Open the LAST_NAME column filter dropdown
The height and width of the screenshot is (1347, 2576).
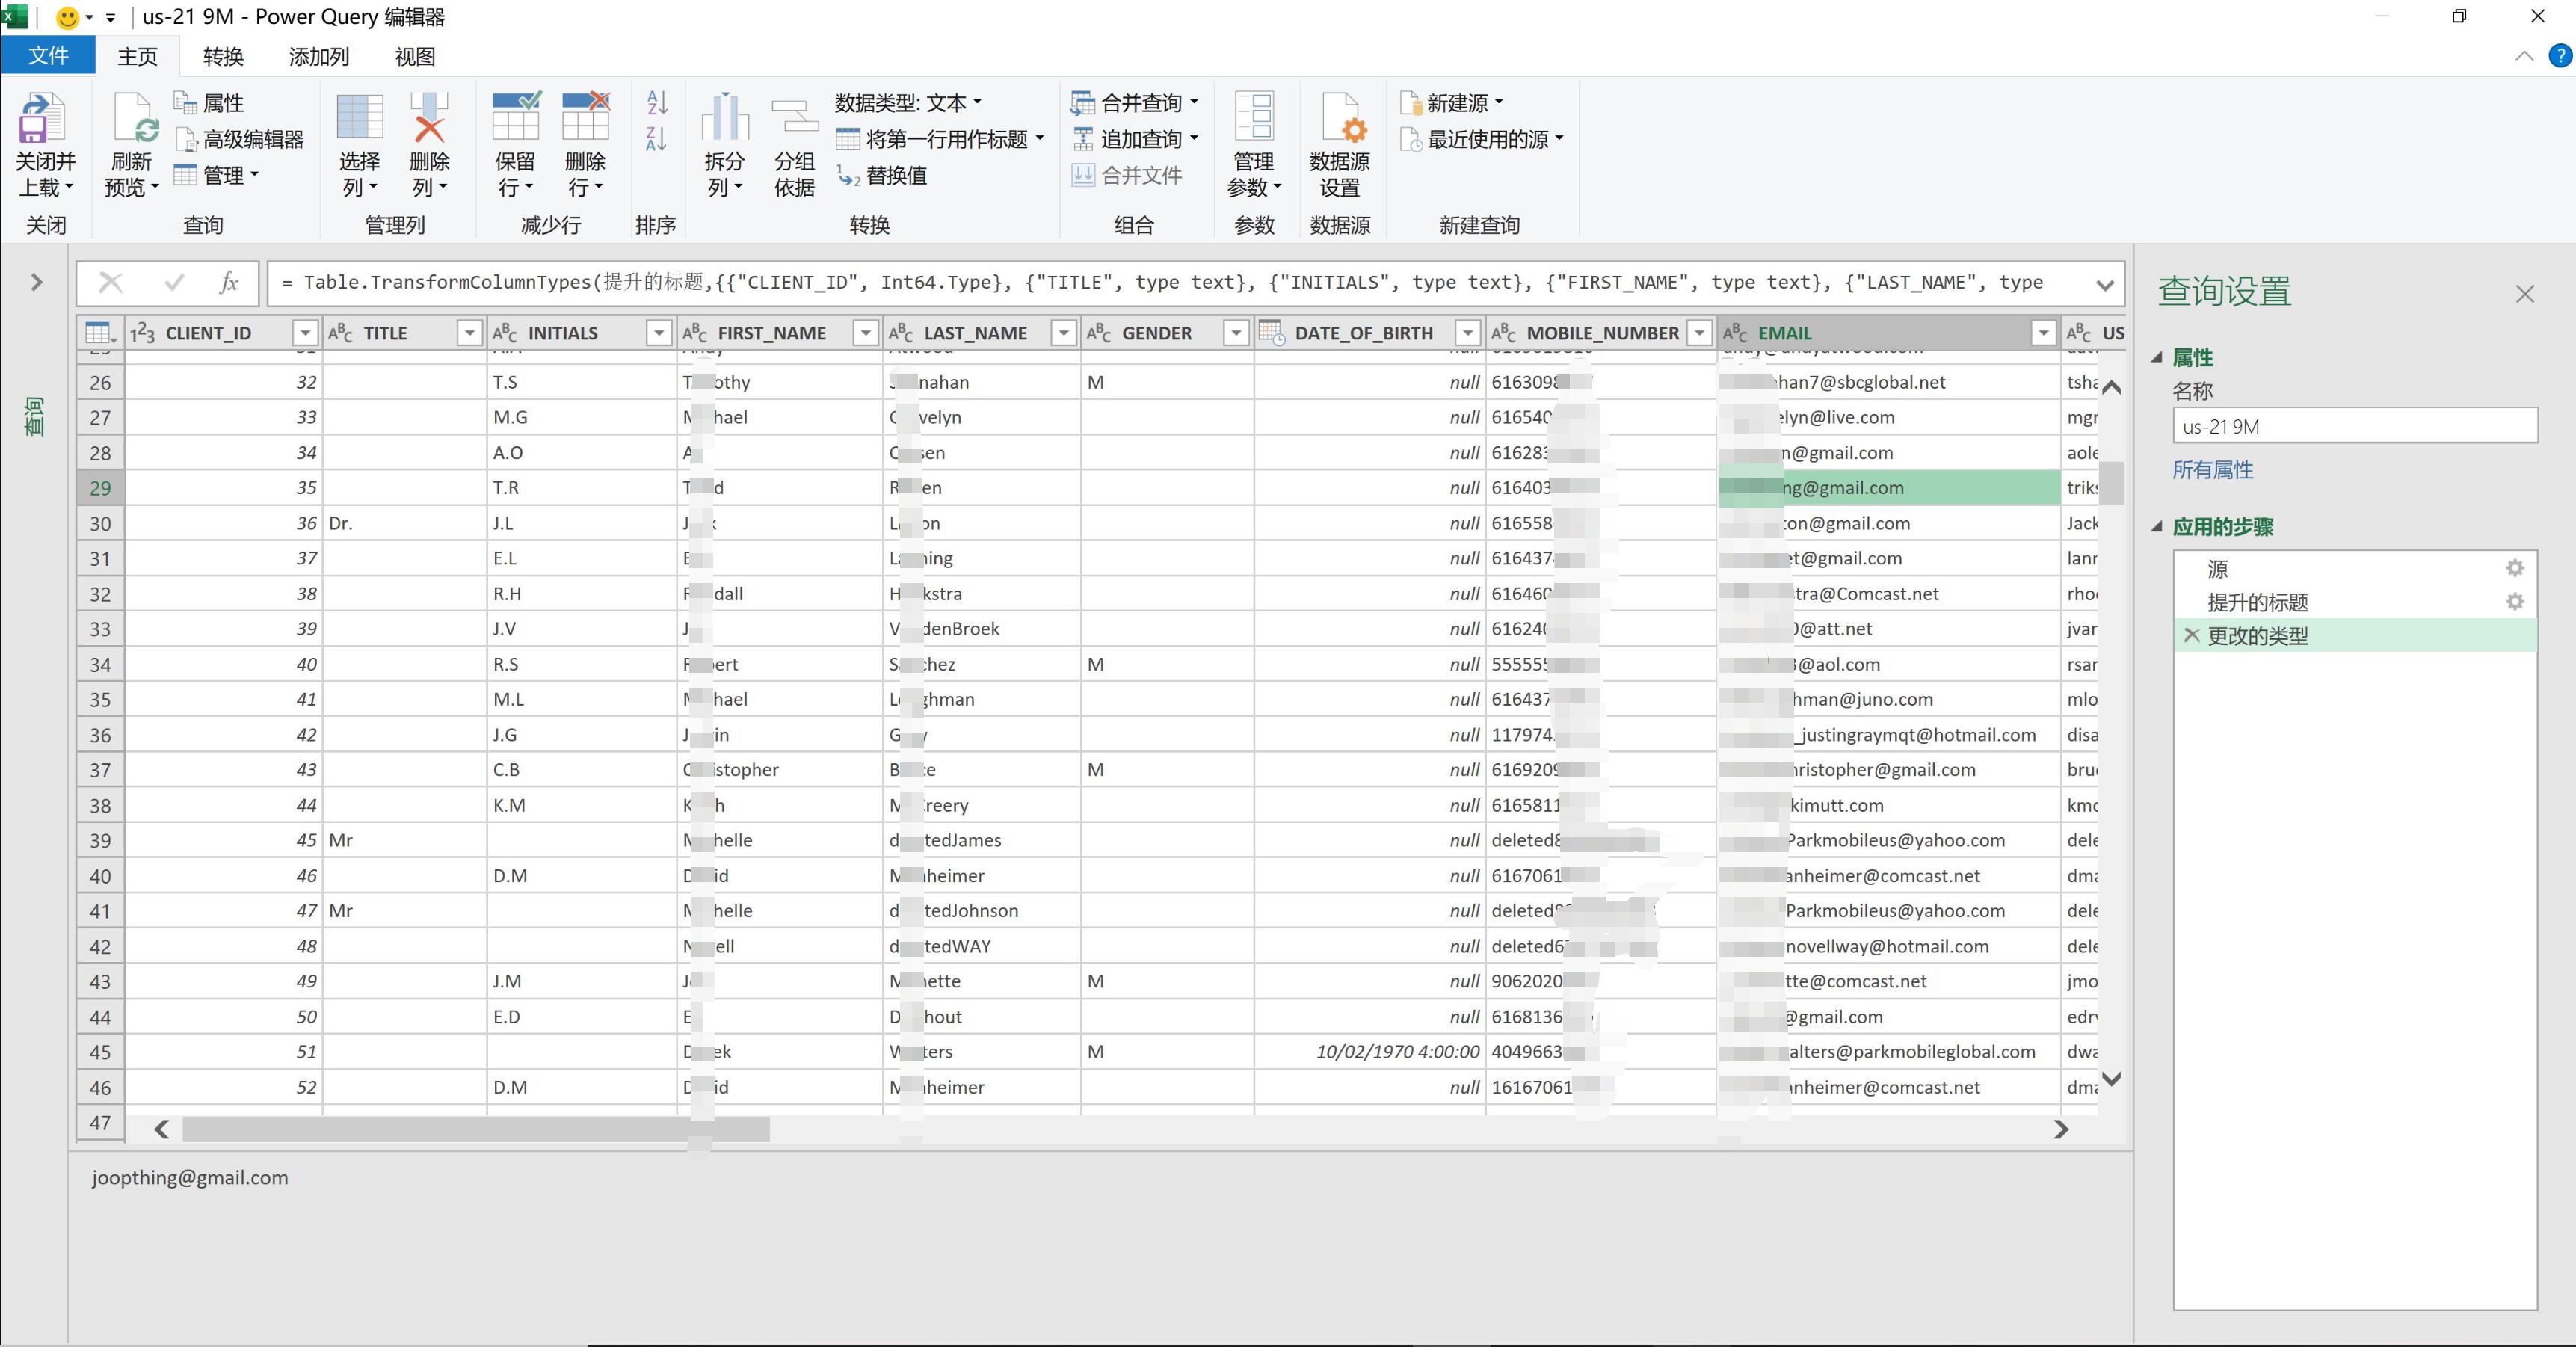1064,333
